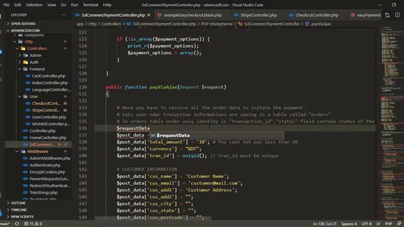The width and height of the screenshot is (404, 227).
Task: Open AdminMiddleware.php in explorer
Action: (50, 158)
